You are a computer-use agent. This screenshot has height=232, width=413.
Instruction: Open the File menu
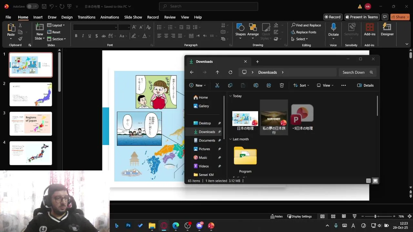pos(8,17)
